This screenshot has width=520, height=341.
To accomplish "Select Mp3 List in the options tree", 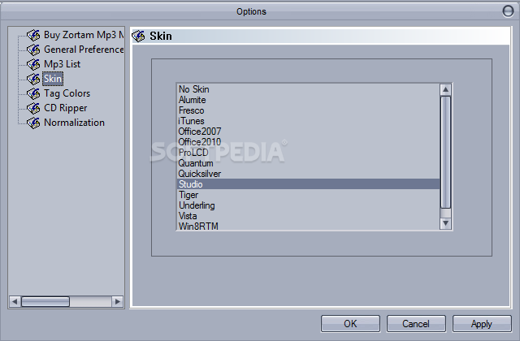I will 62,64.
